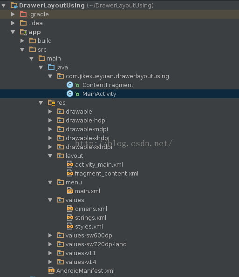Collapse the app module arrow

click(x=13, y=32)
